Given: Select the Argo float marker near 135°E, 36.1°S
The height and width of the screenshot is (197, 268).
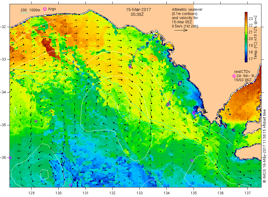Looking at the screenshot, I should tap(192, 161).
